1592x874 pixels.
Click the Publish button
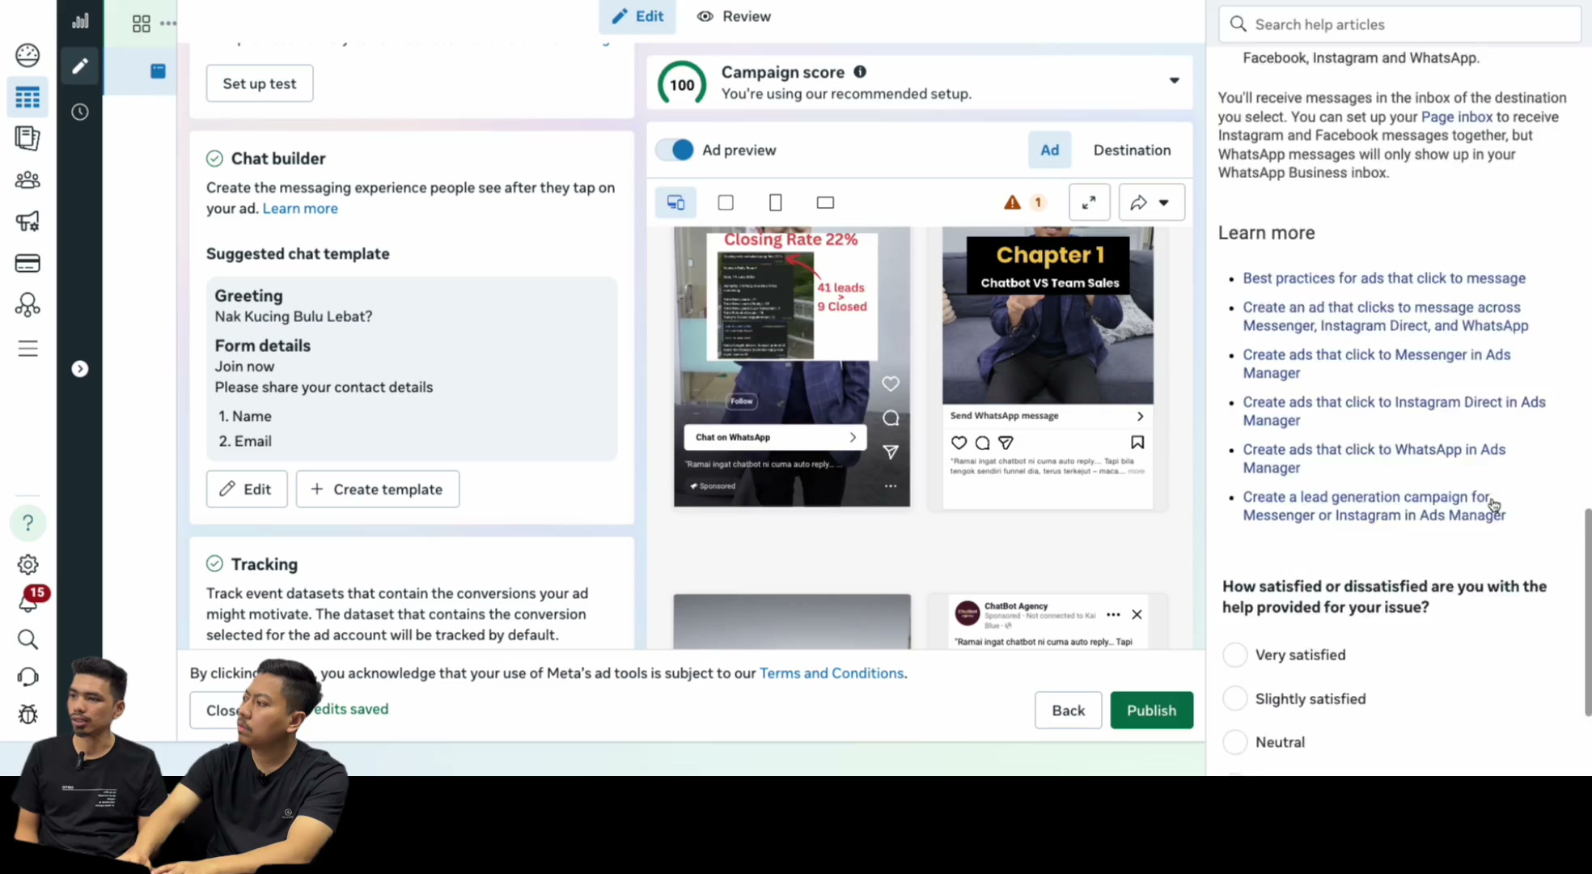tap(1151, 711)
